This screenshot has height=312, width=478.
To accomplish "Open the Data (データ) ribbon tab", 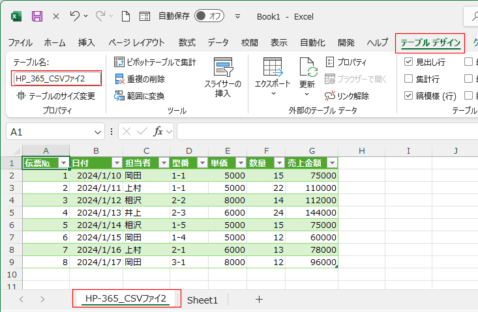I will (x=218, y=43).
